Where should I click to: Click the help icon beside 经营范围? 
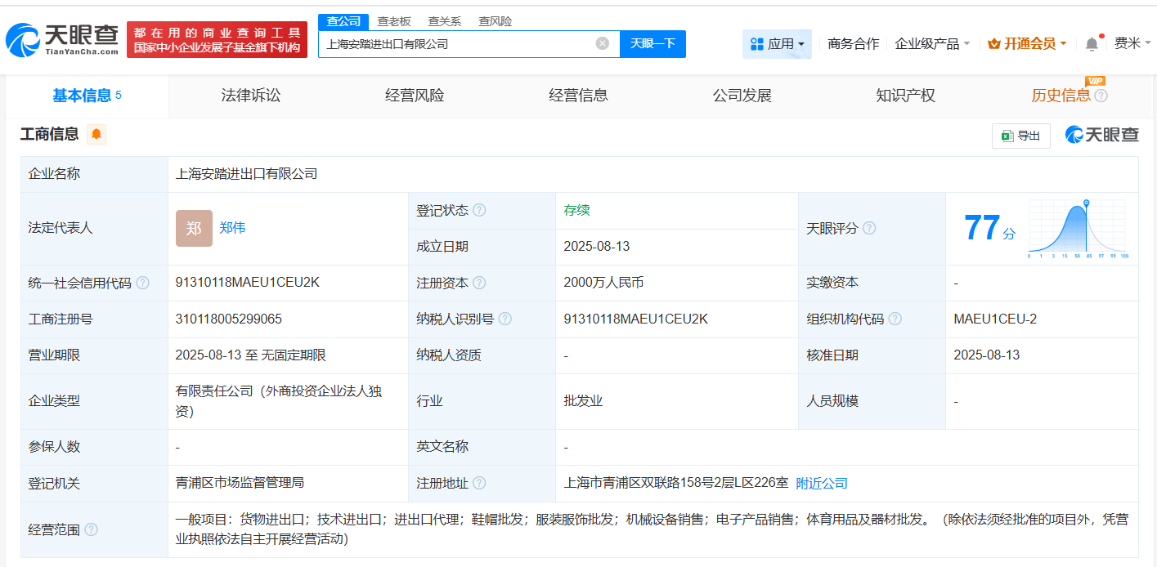[x=91, y=529]
